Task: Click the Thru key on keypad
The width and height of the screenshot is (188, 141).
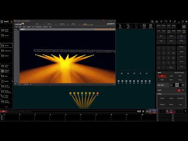Action: tap(174, 53)
